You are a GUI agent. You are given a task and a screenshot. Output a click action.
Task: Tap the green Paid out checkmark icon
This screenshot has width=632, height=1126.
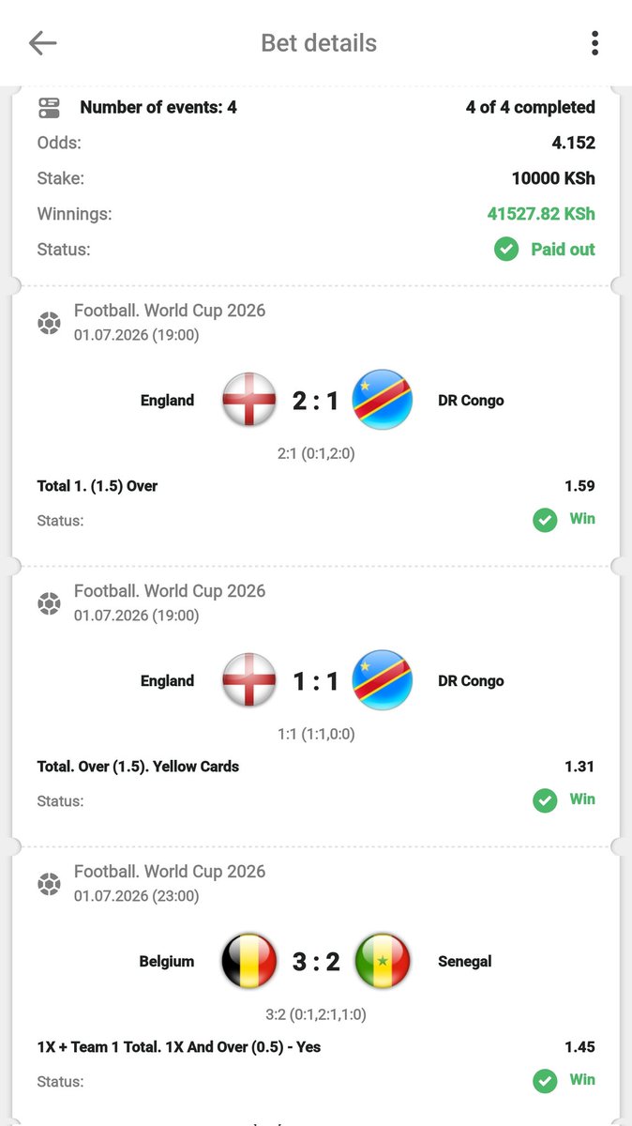(x=506, y=250)
